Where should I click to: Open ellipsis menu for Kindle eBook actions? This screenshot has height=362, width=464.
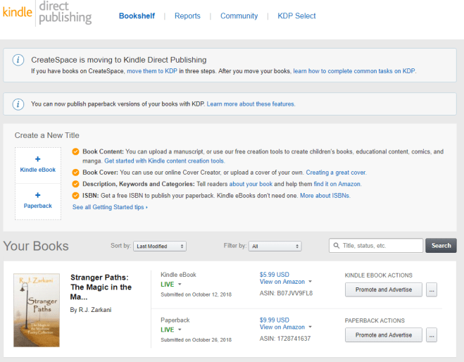pos(432,289)
